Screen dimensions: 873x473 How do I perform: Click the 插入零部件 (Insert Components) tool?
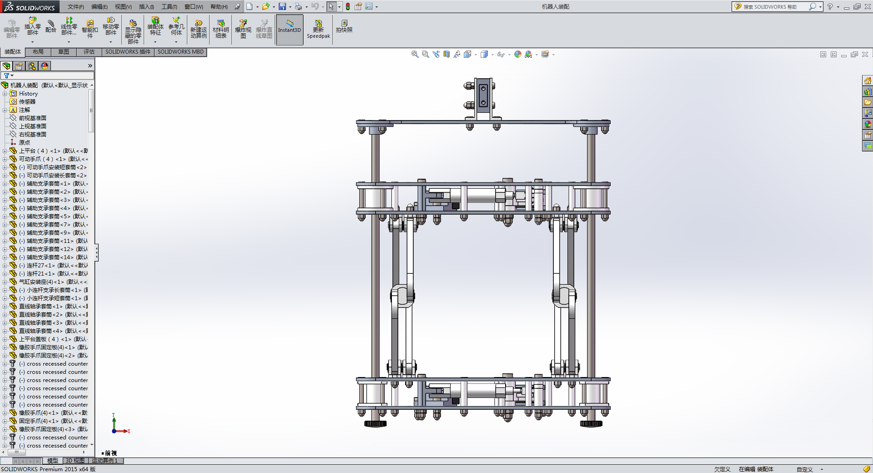click(32, 26)
